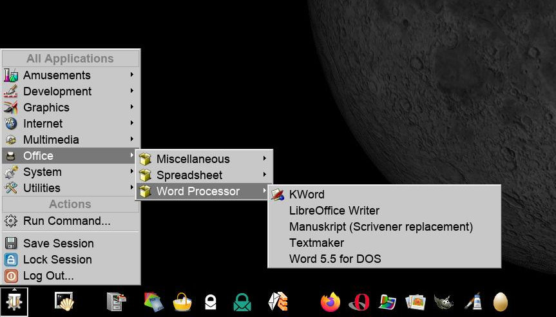The width and height of the screenshot is (556, 317).
Task: Click the Lock Session padlock icon
Action: click(11, 260)
